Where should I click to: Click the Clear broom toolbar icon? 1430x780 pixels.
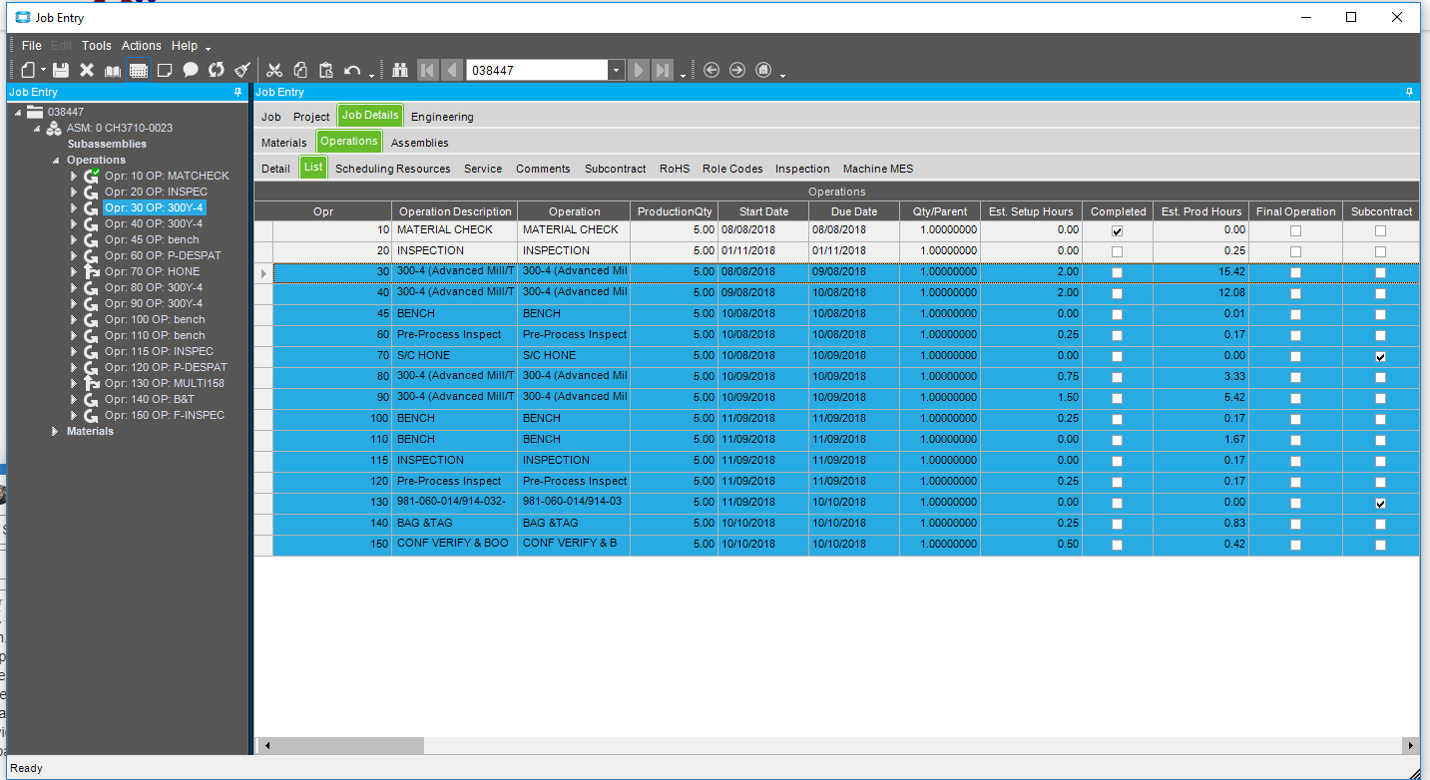click(241, 70)
